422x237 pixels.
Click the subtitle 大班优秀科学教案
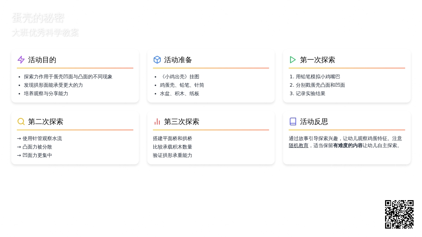(x=45, y=33)
